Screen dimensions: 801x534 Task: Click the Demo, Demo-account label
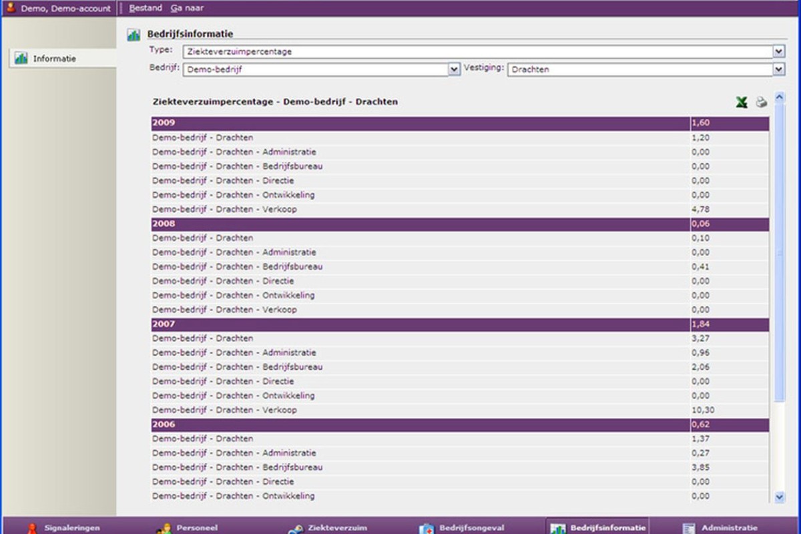(x=66, y=9)
